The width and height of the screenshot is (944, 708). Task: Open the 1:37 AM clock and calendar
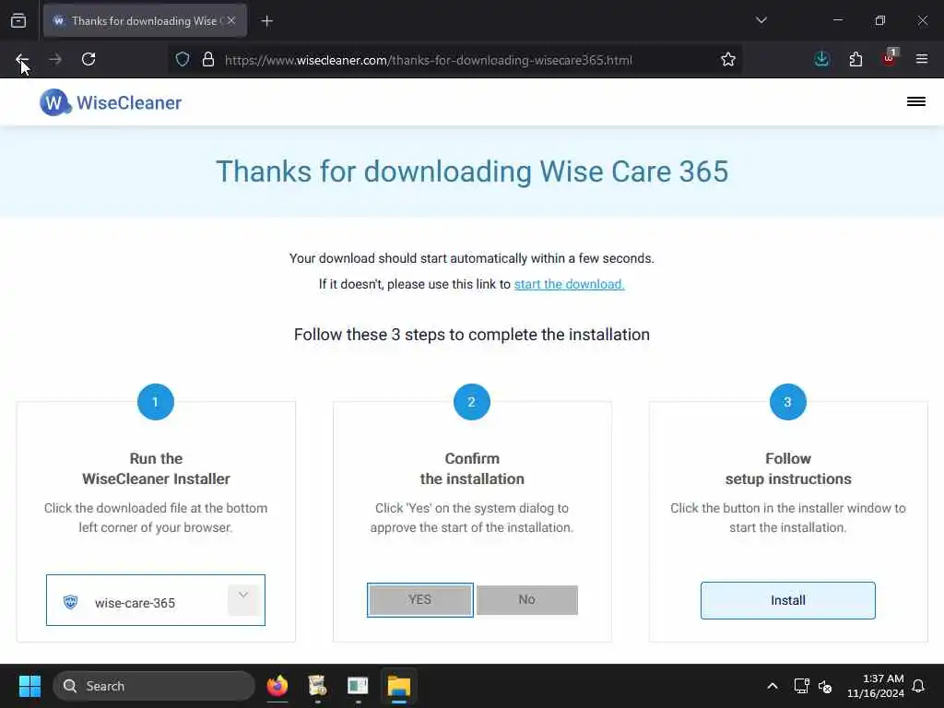coord(876,686)
